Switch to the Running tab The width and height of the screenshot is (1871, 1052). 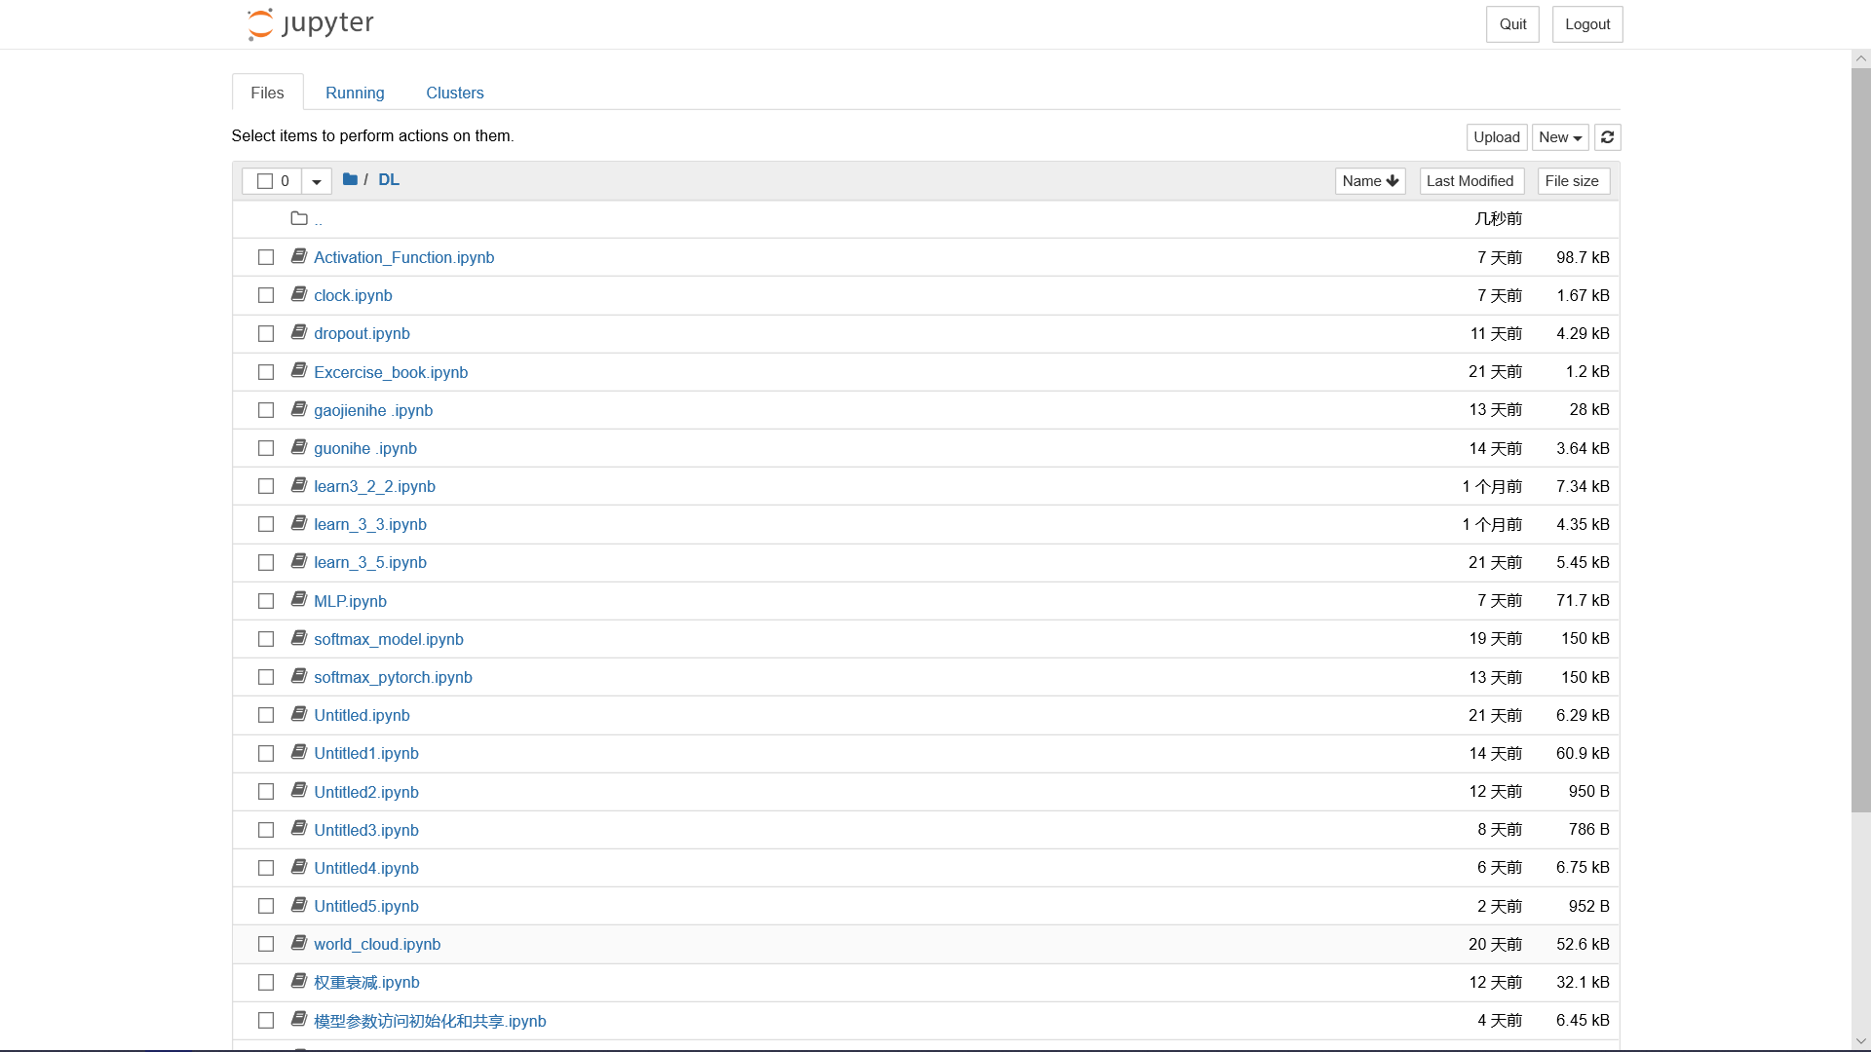click(355, 93)
